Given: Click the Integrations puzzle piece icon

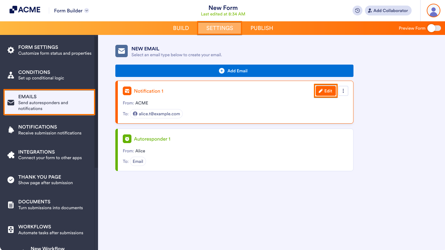Looking at the screenshot, I should coord(11,155).
